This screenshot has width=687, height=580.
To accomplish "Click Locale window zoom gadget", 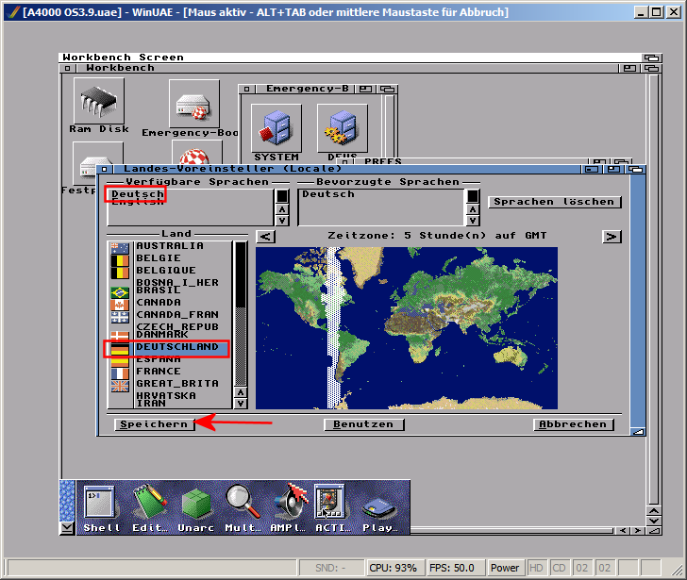I will click(x=613, y=169).
